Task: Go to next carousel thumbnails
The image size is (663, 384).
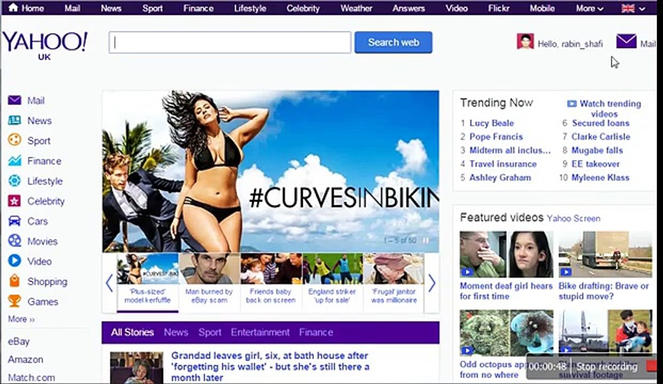Action: click(432, 283)
